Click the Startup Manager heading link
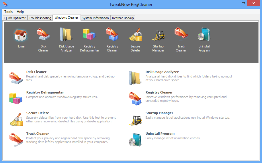Viewport: 262px width, 163px height. pyautogui.click(x=159, y=113)
